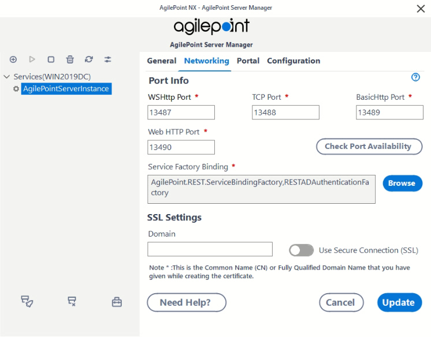Open the toolbox briefcase icon
This screenshot has height=337, width=431.
[x=117, y=302]
